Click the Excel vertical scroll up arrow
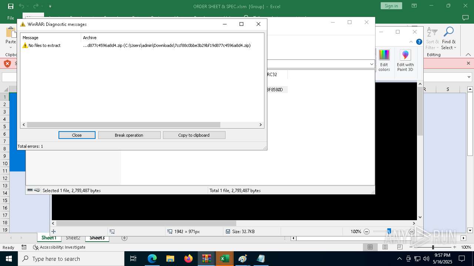The height and width of the screenshot is (266, 474). click(470, 89)
